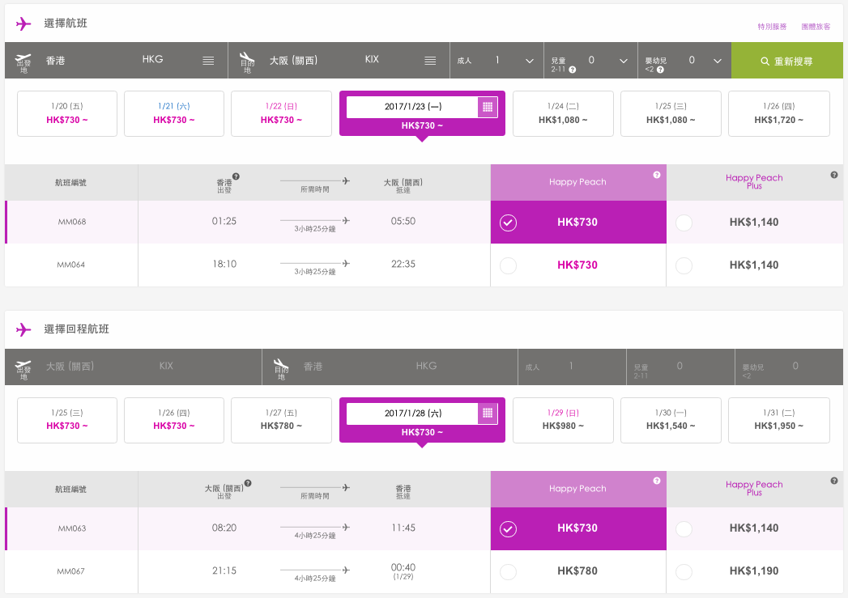This screenshot has width=848, height=598.
Task: Select MM063 Happy Peach Plus HK$1,140 fare
Action: click(754, 528)
